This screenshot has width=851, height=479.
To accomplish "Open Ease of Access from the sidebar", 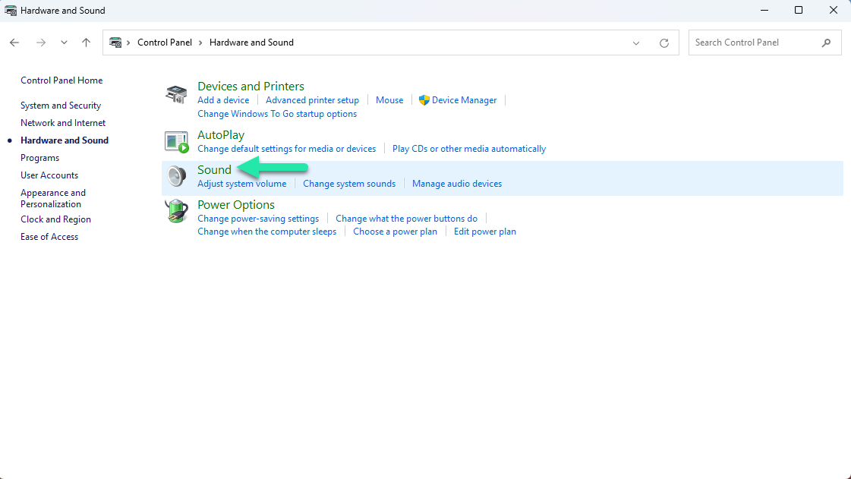I will [49, 236].
